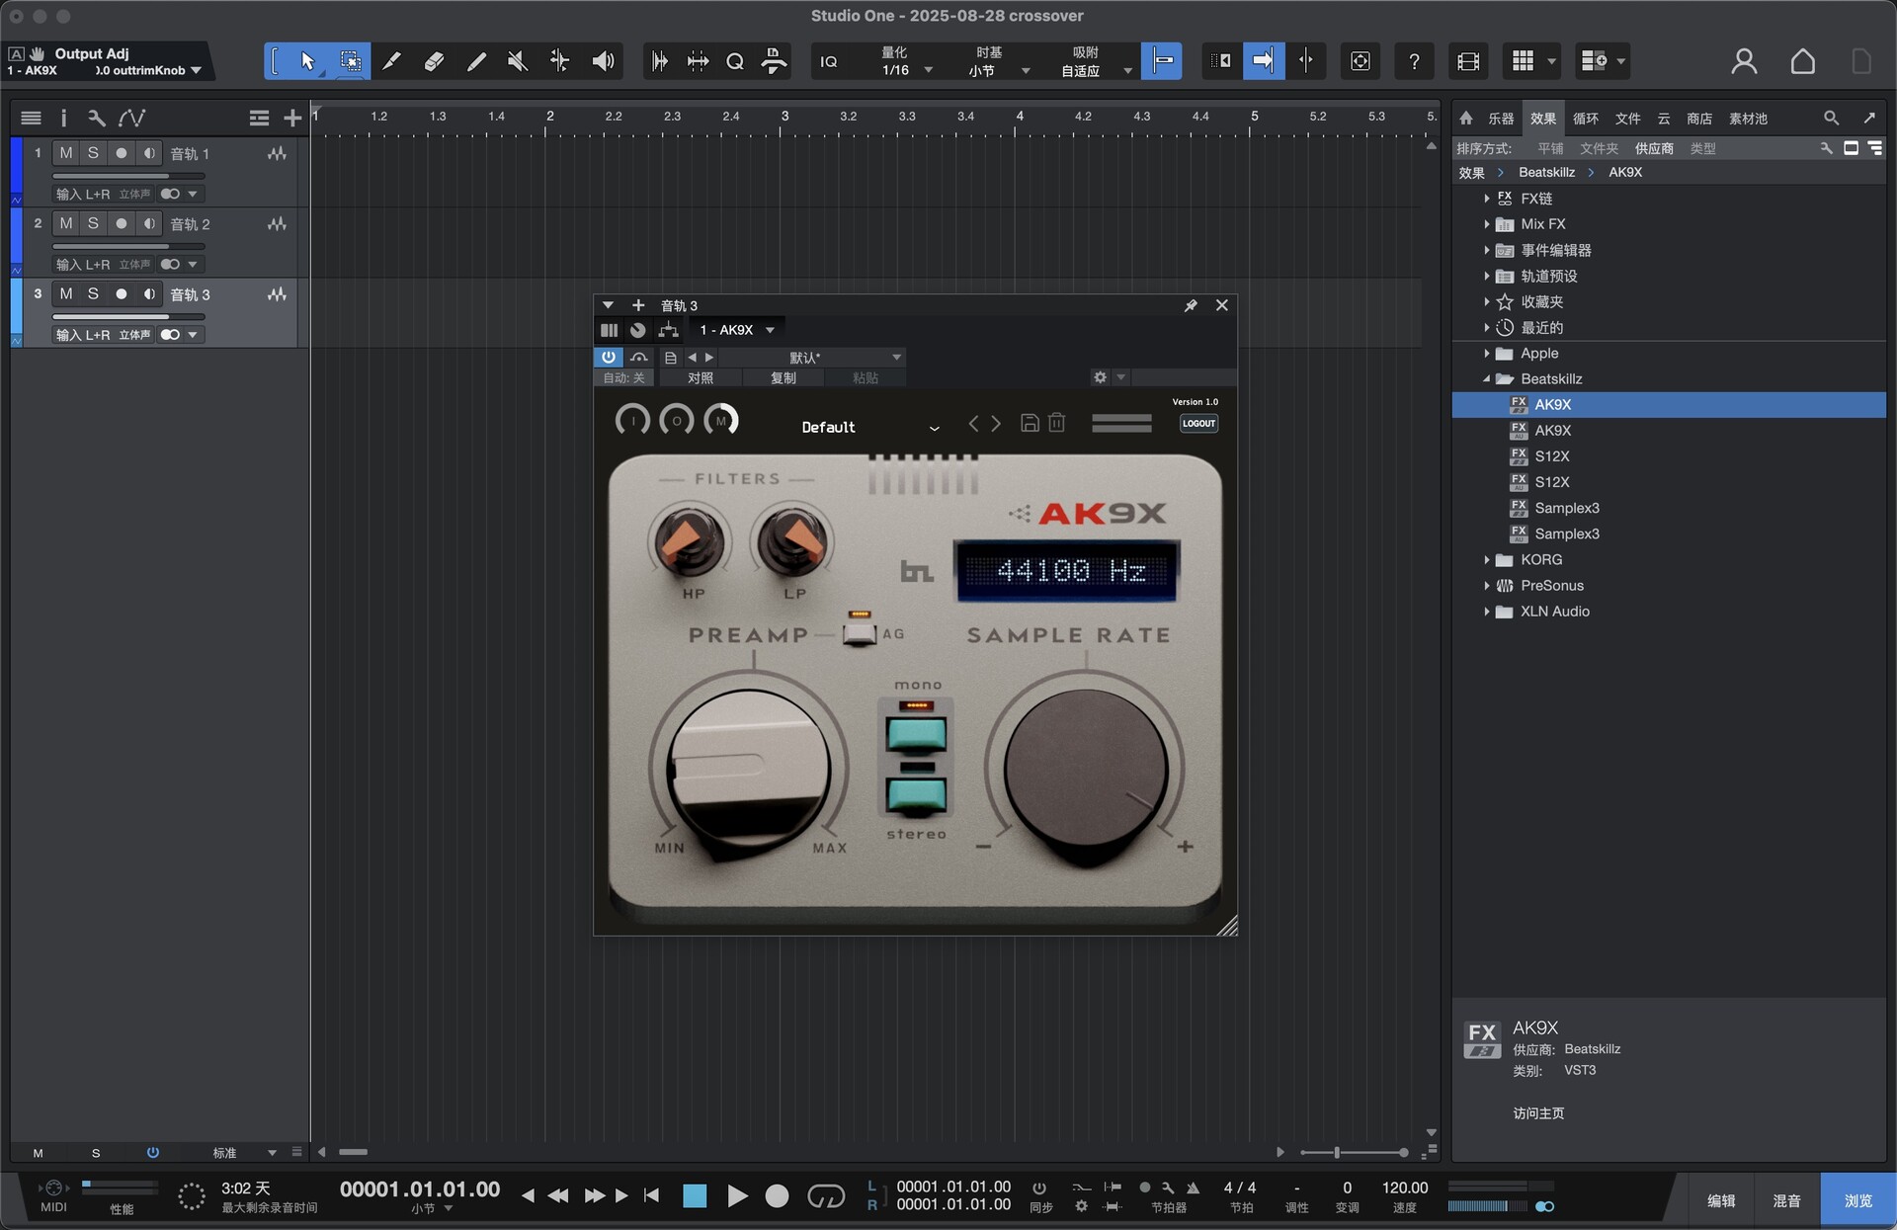Viewport: 1897px width, 1230px height.
Task: Toggle the transport Loop button
Action: click(x=826, y=1196)
